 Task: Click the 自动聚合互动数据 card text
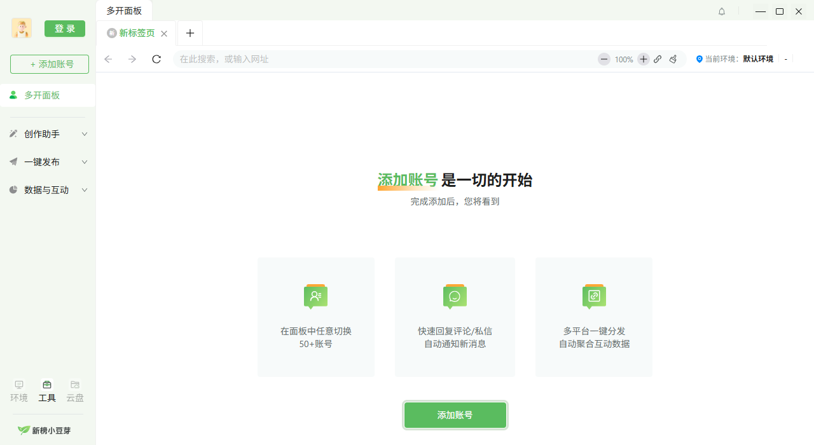click(x=595, y=344)
